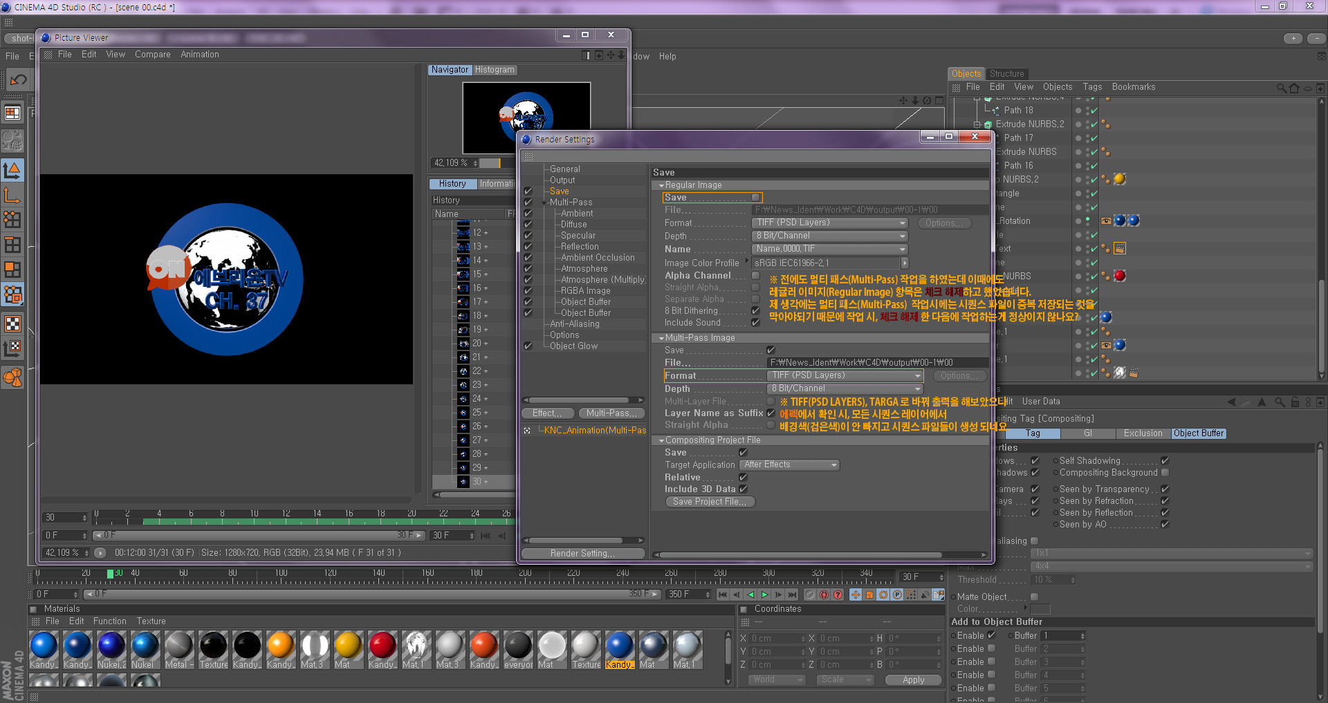Open Tags menu in Objects manager

pyautogui.click(x=1092, y=87)
